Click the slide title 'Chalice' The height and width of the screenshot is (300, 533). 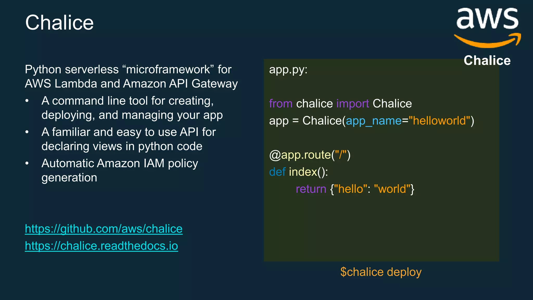(x=59, y=23)
